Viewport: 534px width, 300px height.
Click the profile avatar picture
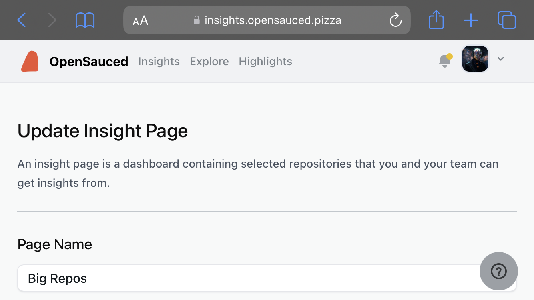coord(475,58)
